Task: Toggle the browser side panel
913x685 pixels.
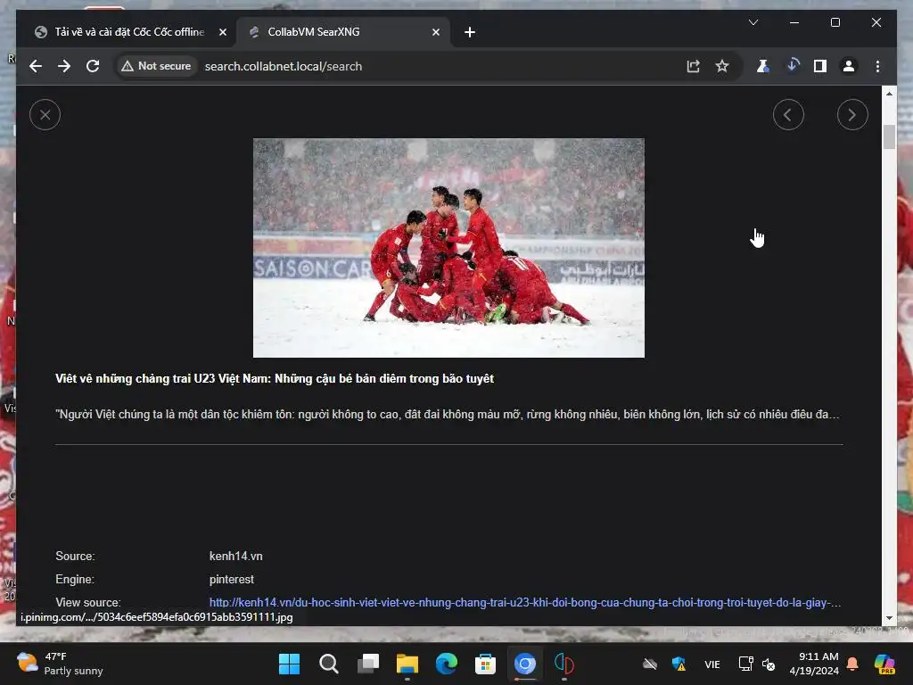Action: [820, 66]
